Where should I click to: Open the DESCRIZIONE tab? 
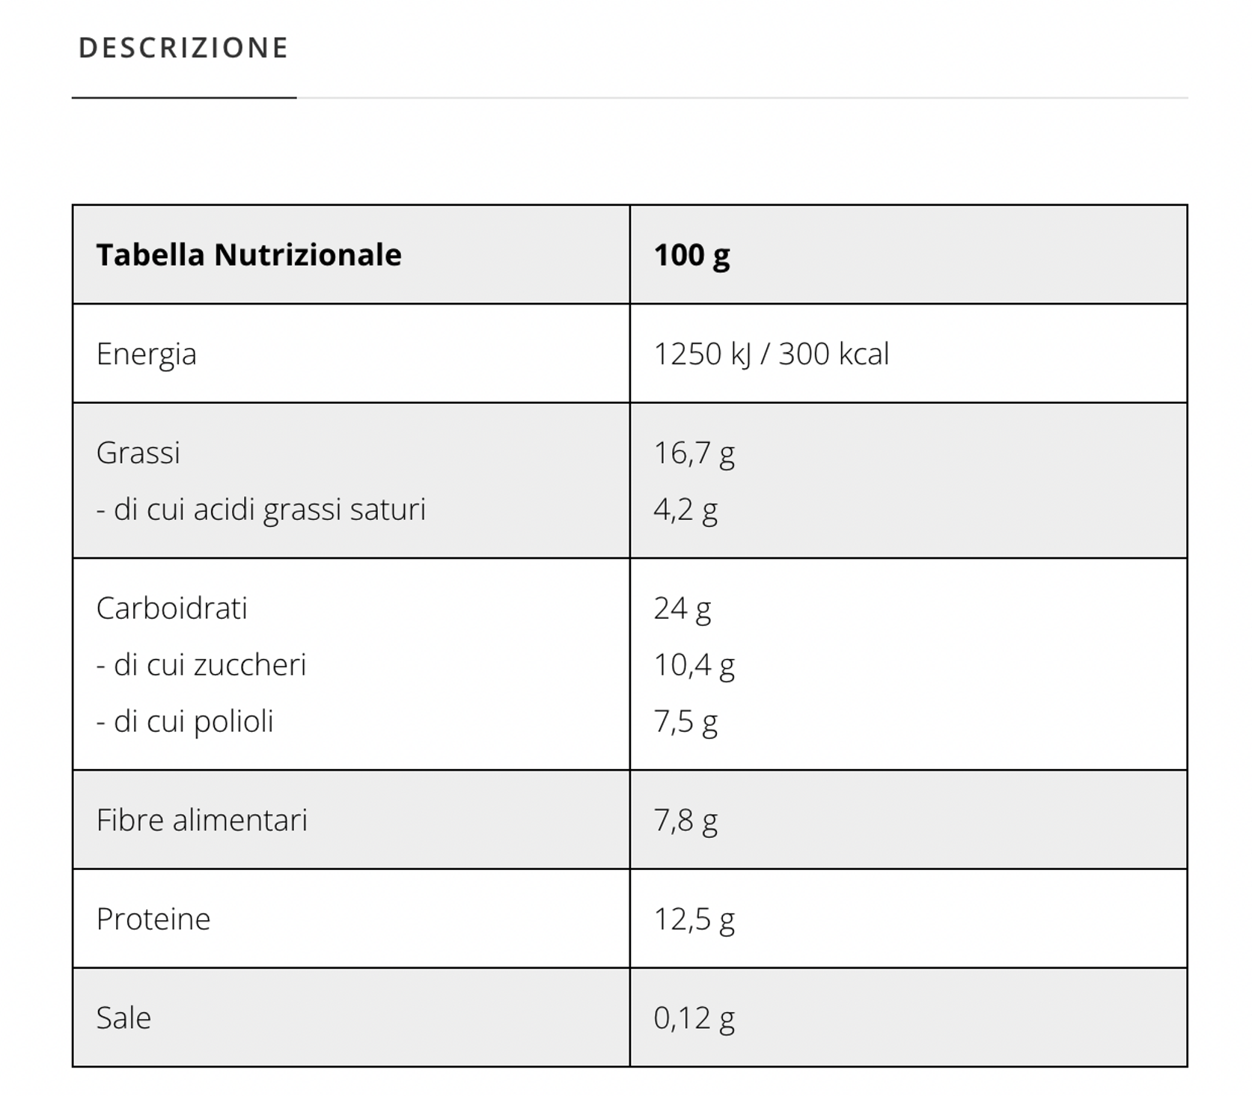pos(183,49)
